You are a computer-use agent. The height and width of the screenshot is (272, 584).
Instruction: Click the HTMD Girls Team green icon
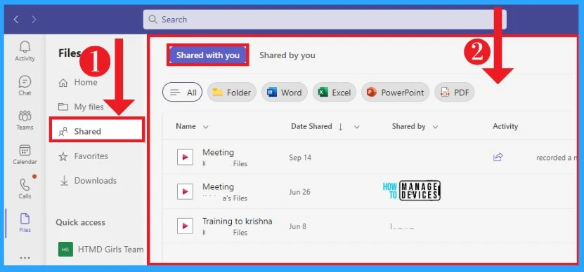pos(65,250)
